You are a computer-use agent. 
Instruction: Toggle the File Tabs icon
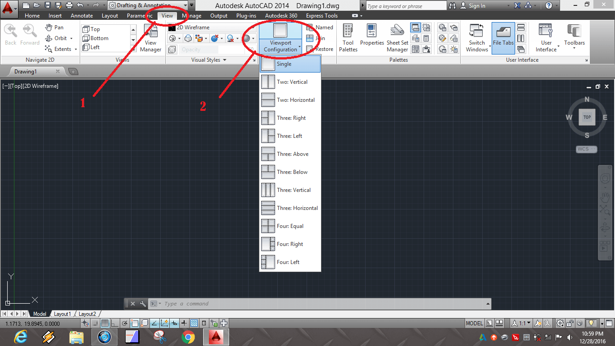point(503,38)
